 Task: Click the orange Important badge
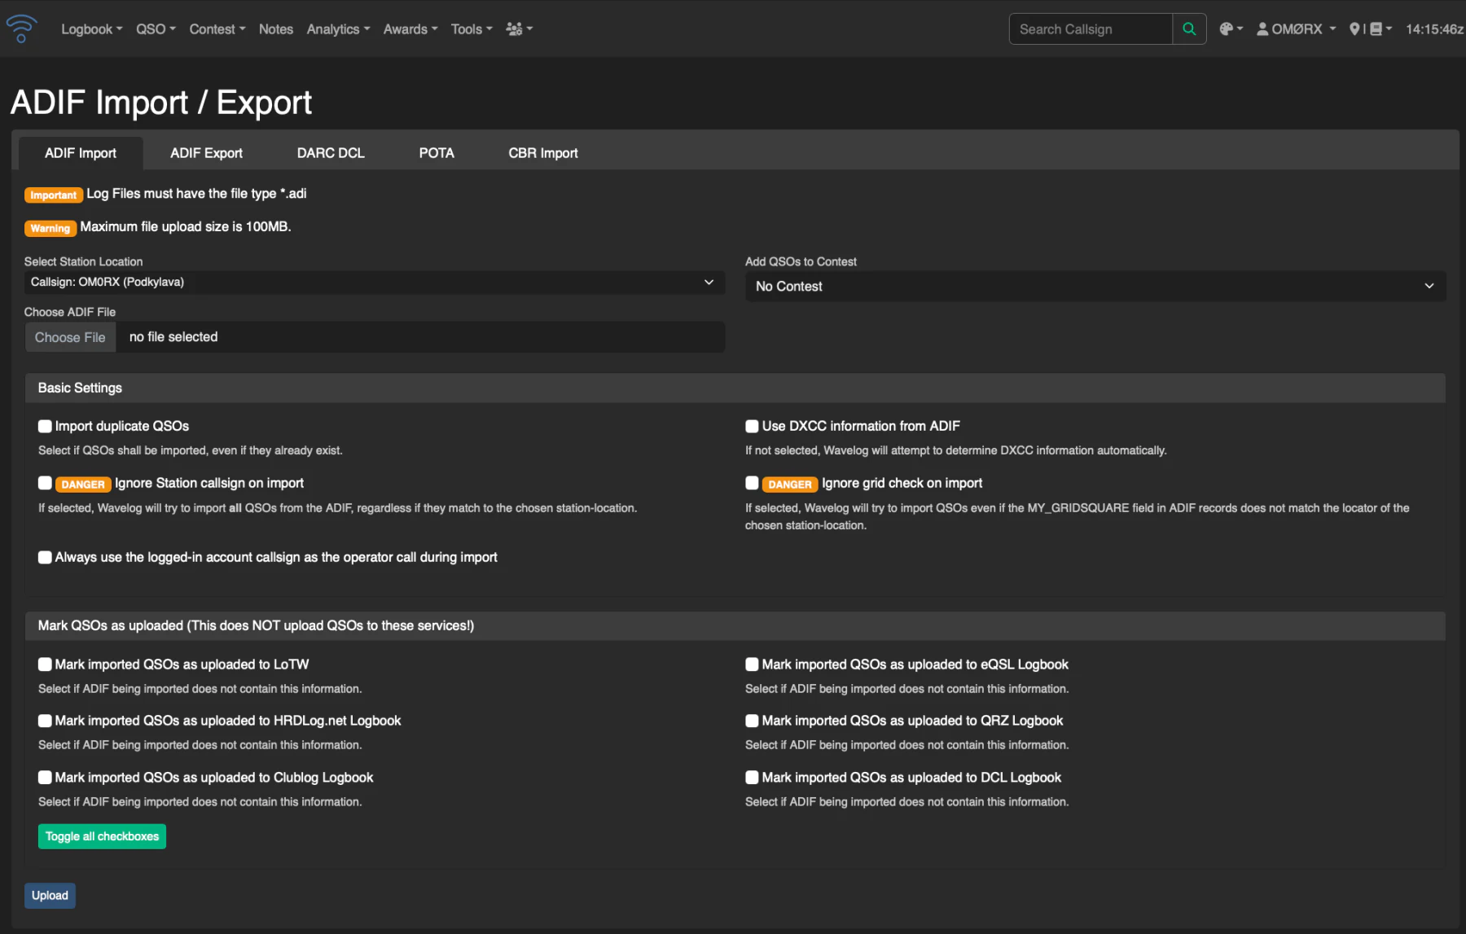click(x=54, y=195)
